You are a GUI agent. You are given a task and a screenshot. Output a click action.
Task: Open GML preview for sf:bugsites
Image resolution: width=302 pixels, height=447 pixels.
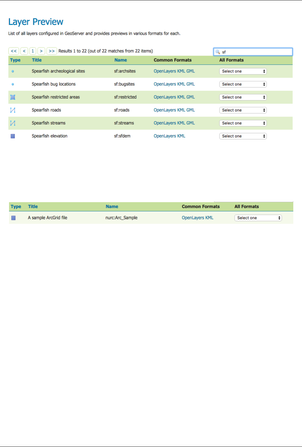(191, 84)
